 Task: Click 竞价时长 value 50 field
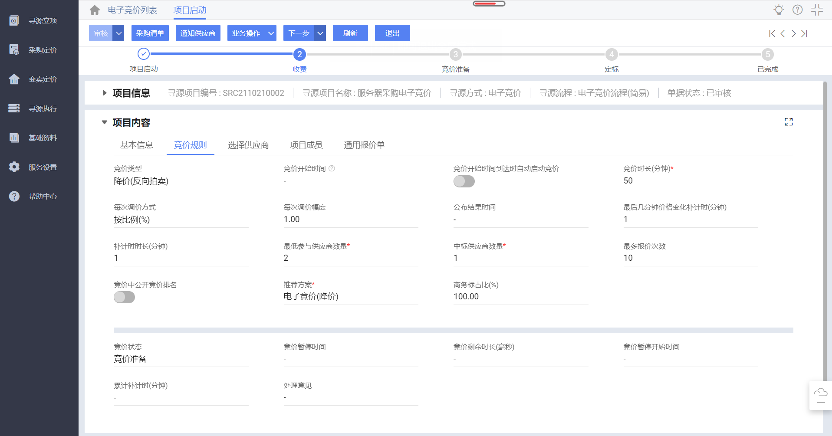(691, 180)
